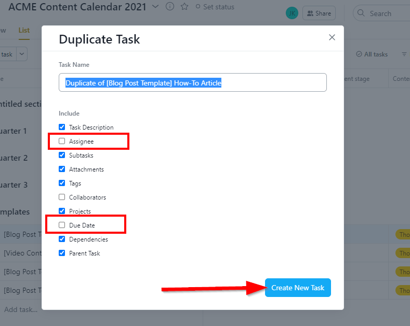The width and height of the screenshot is (410, 326).
Task: Click the JK user avatar
Action: click(292, 13)
